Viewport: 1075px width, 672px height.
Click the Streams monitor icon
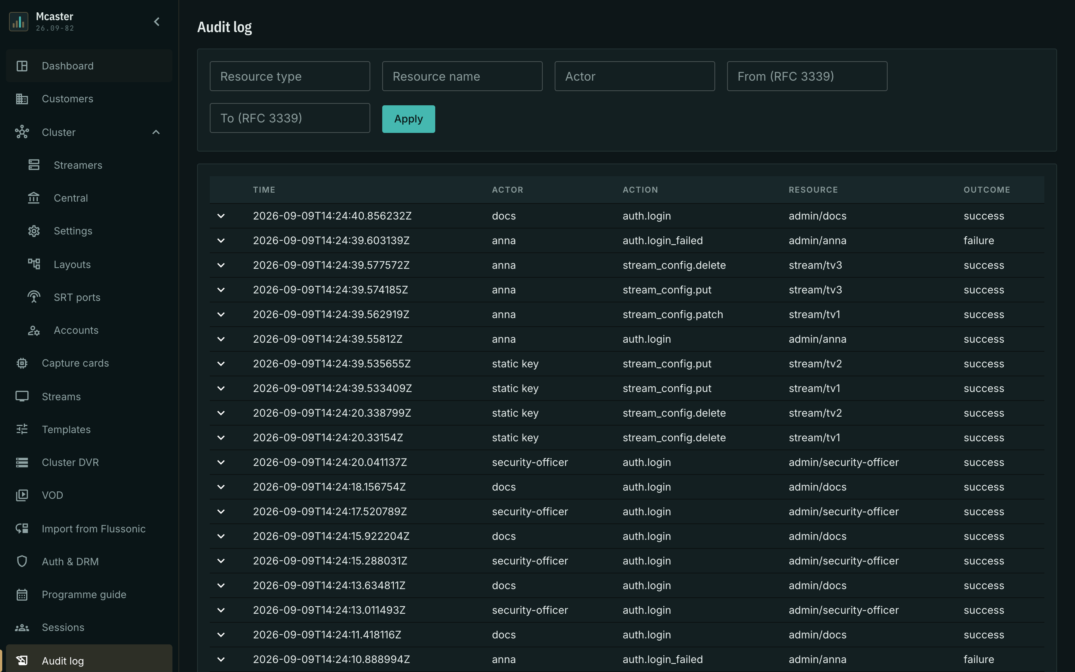22,396
